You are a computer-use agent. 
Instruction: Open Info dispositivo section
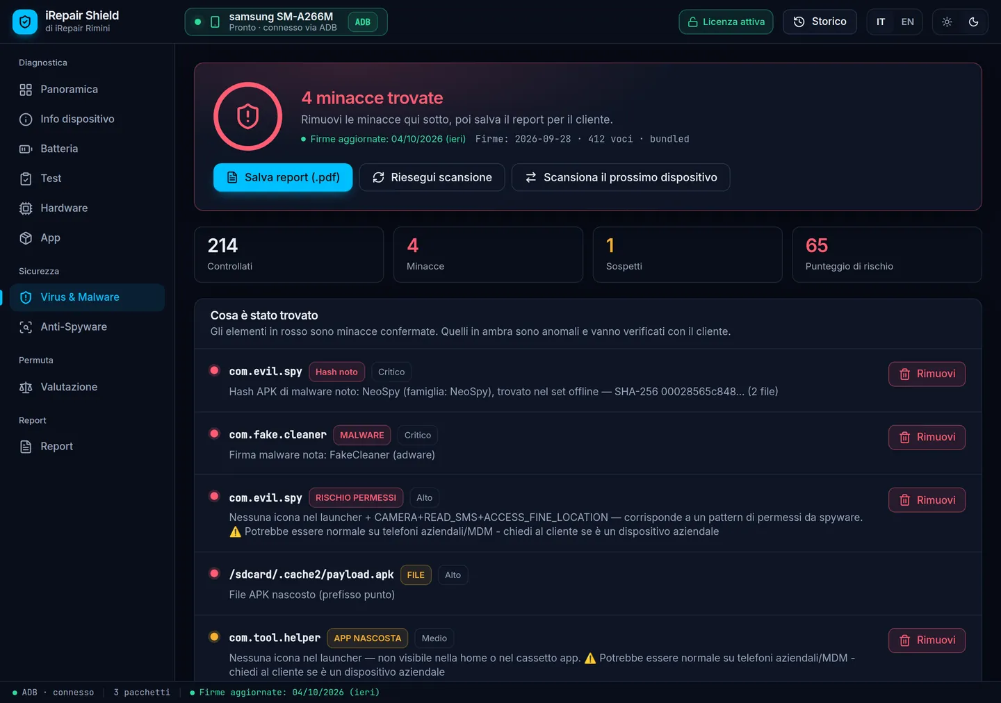point(87,119)
